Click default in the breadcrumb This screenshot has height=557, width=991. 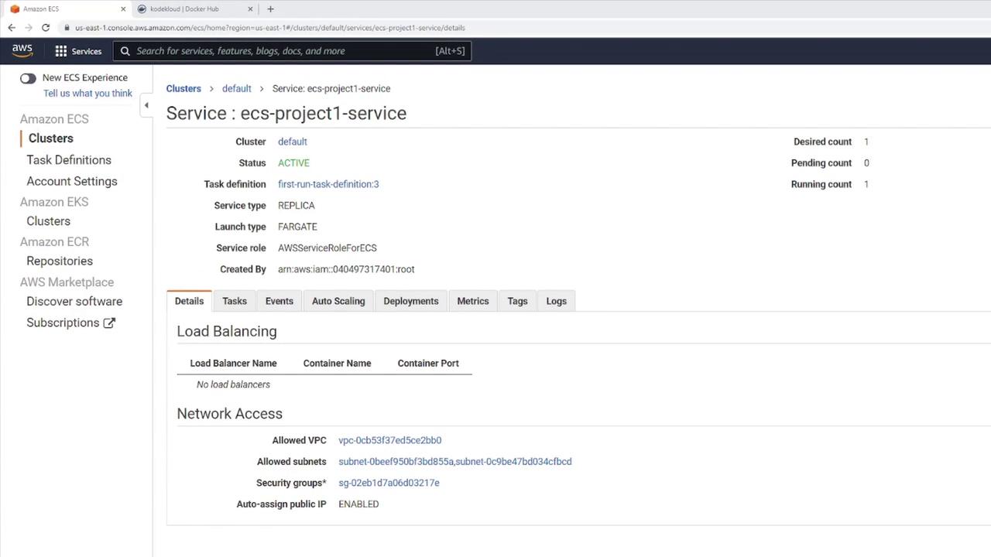(x=237, y=89)
